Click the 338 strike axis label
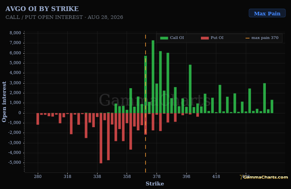This screenshot has height=189, width=291. [x=97, y=176]
